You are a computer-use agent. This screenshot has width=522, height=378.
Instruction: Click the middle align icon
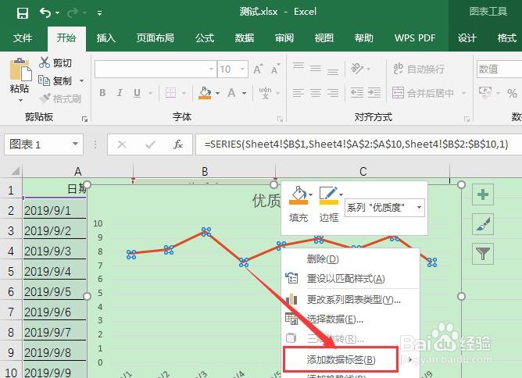point(315,69)
